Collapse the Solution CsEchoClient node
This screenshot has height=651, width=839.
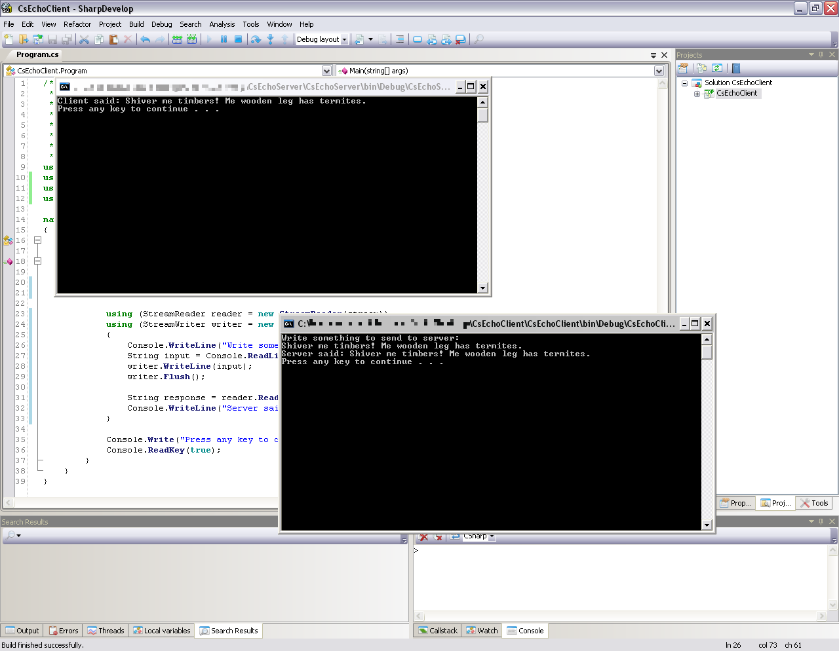684,83
